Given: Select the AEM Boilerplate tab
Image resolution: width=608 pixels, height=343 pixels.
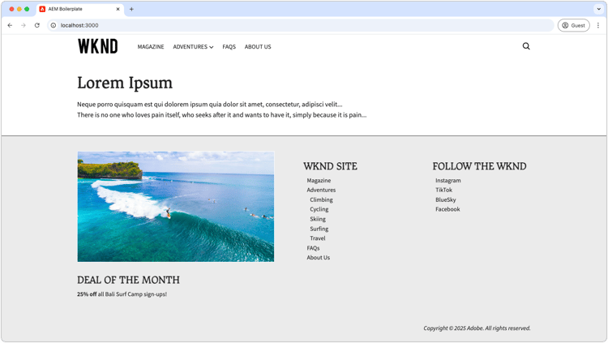Looking at the screenshot, I should 80,9.
